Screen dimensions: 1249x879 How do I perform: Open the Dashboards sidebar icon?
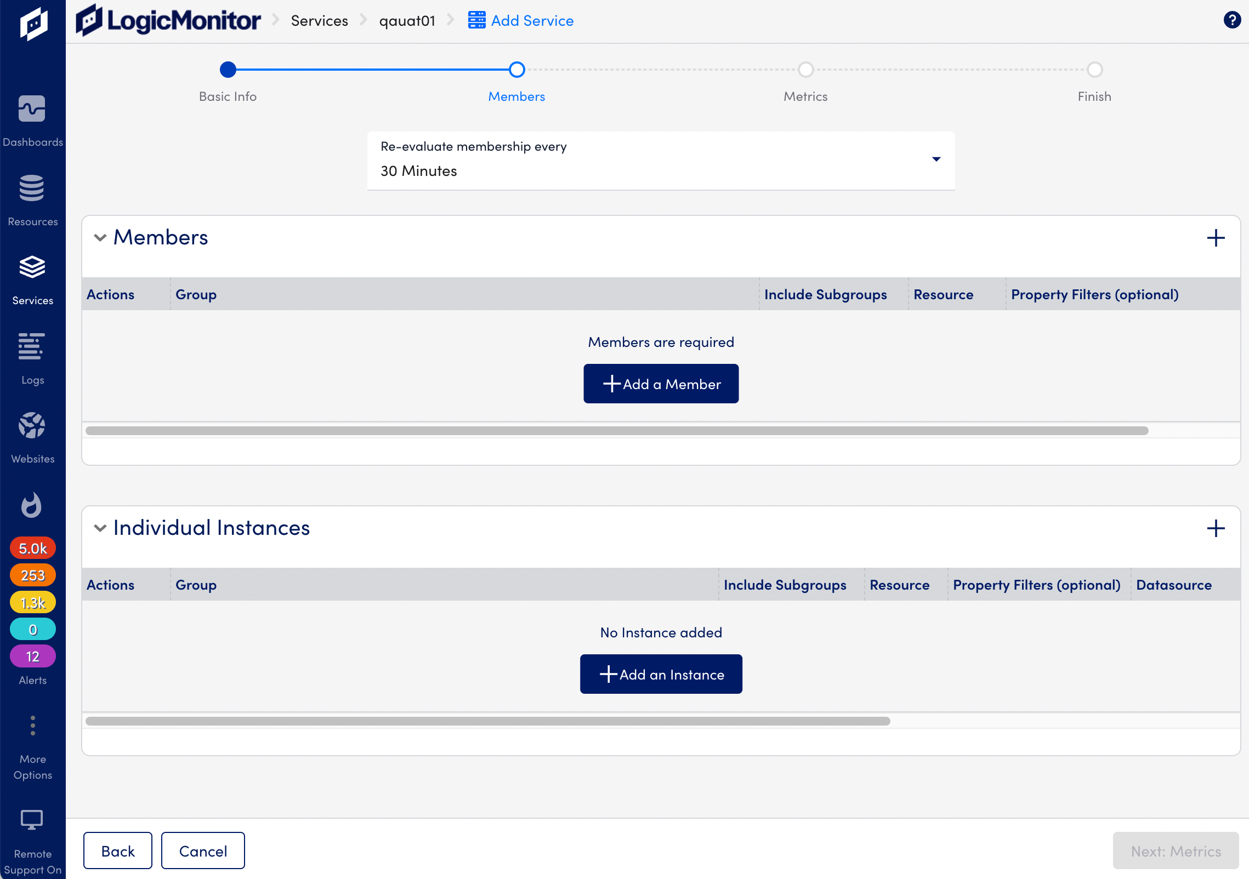(x=32, y=109)
